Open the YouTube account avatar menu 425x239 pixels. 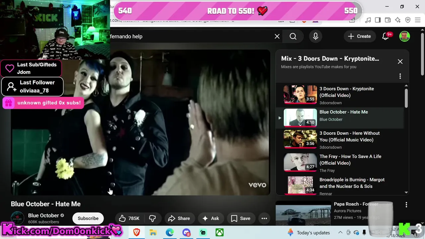click(404, 37)
